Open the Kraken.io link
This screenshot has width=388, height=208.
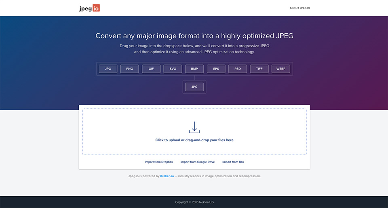pos(167,176)
